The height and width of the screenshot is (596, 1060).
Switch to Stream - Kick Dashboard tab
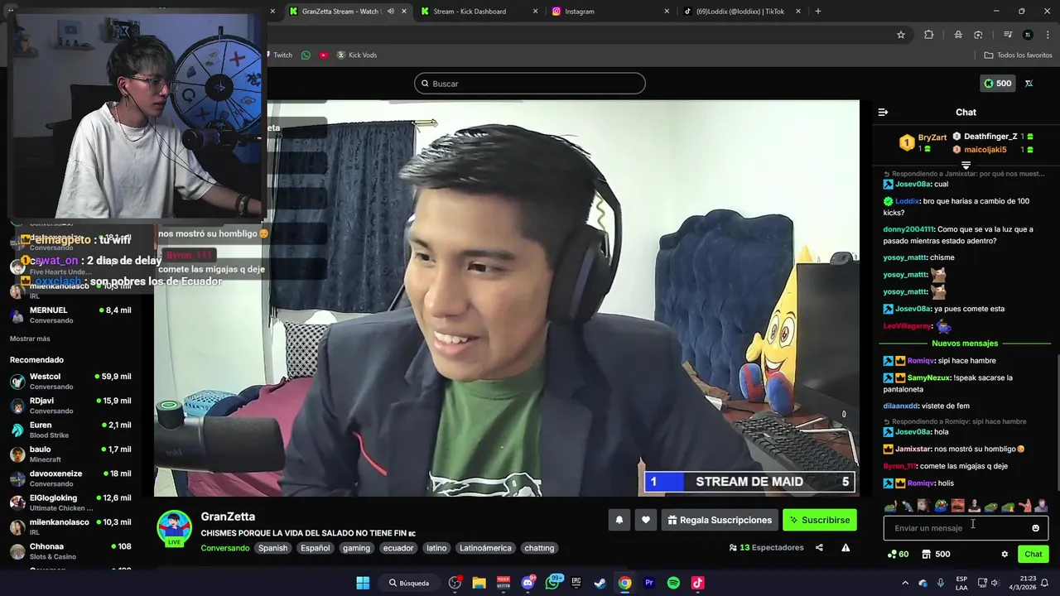click(x=479, y=12)
